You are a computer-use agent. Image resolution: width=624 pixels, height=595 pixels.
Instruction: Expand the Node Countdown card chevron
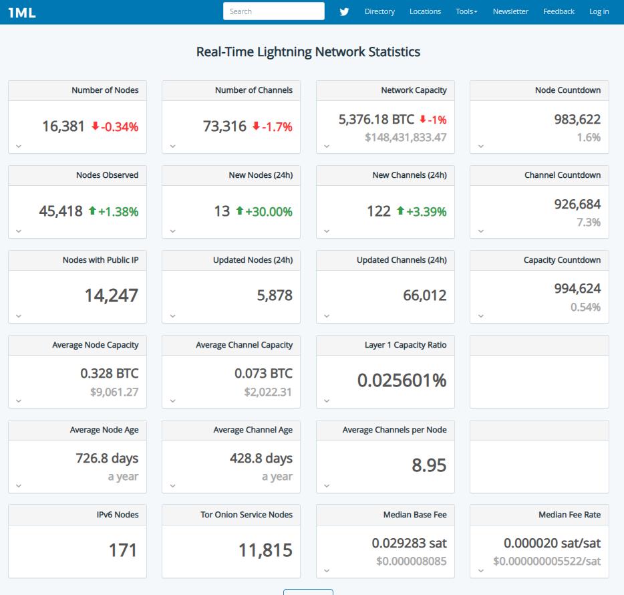point(480,146)
